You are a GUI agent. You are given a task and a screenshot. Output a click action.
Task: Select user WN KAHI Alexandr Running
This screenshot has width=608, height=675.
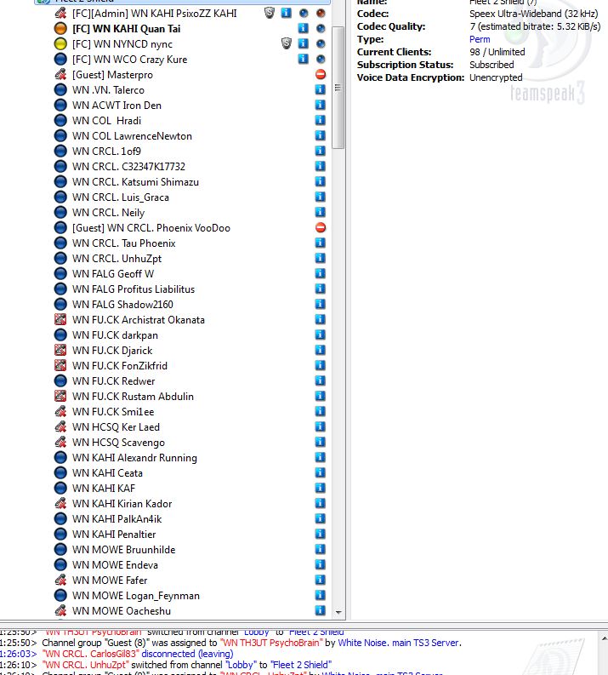pos(134,458)
